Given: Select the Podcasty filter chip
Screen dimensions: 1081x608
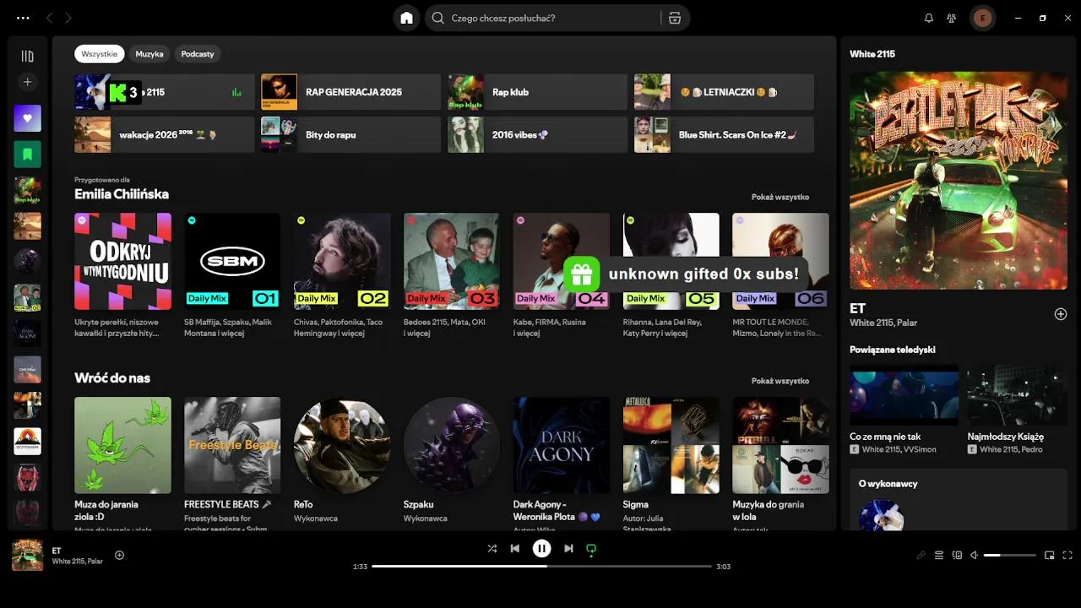Looking at the screenshot, I should (x=198, y=54).
